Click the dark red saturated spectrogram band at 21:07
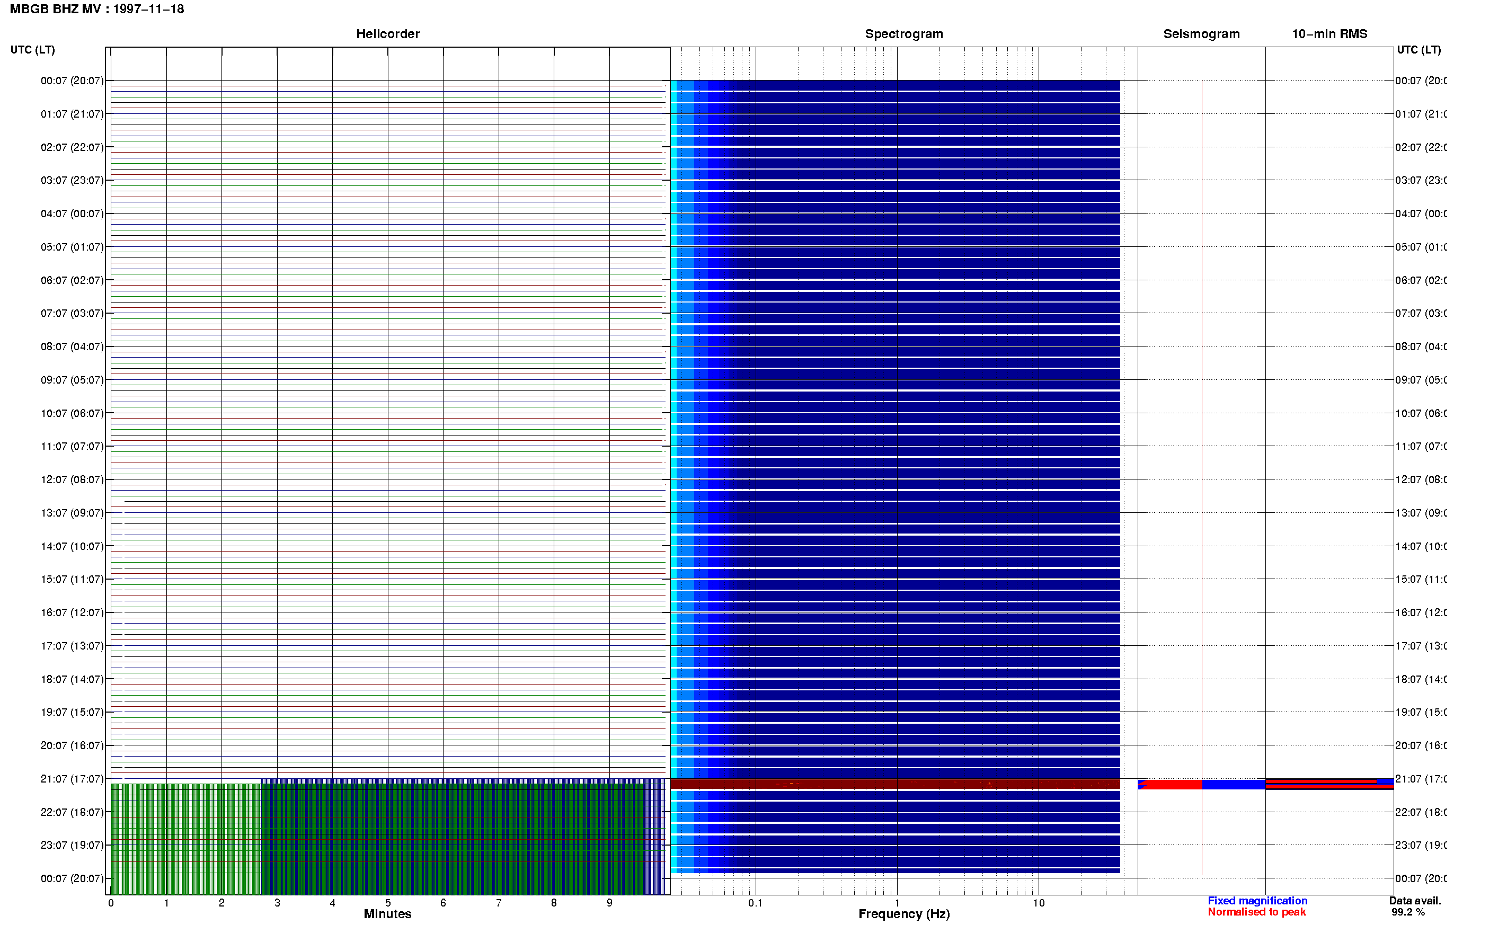 pyautogui.click(x=895, y=784)
